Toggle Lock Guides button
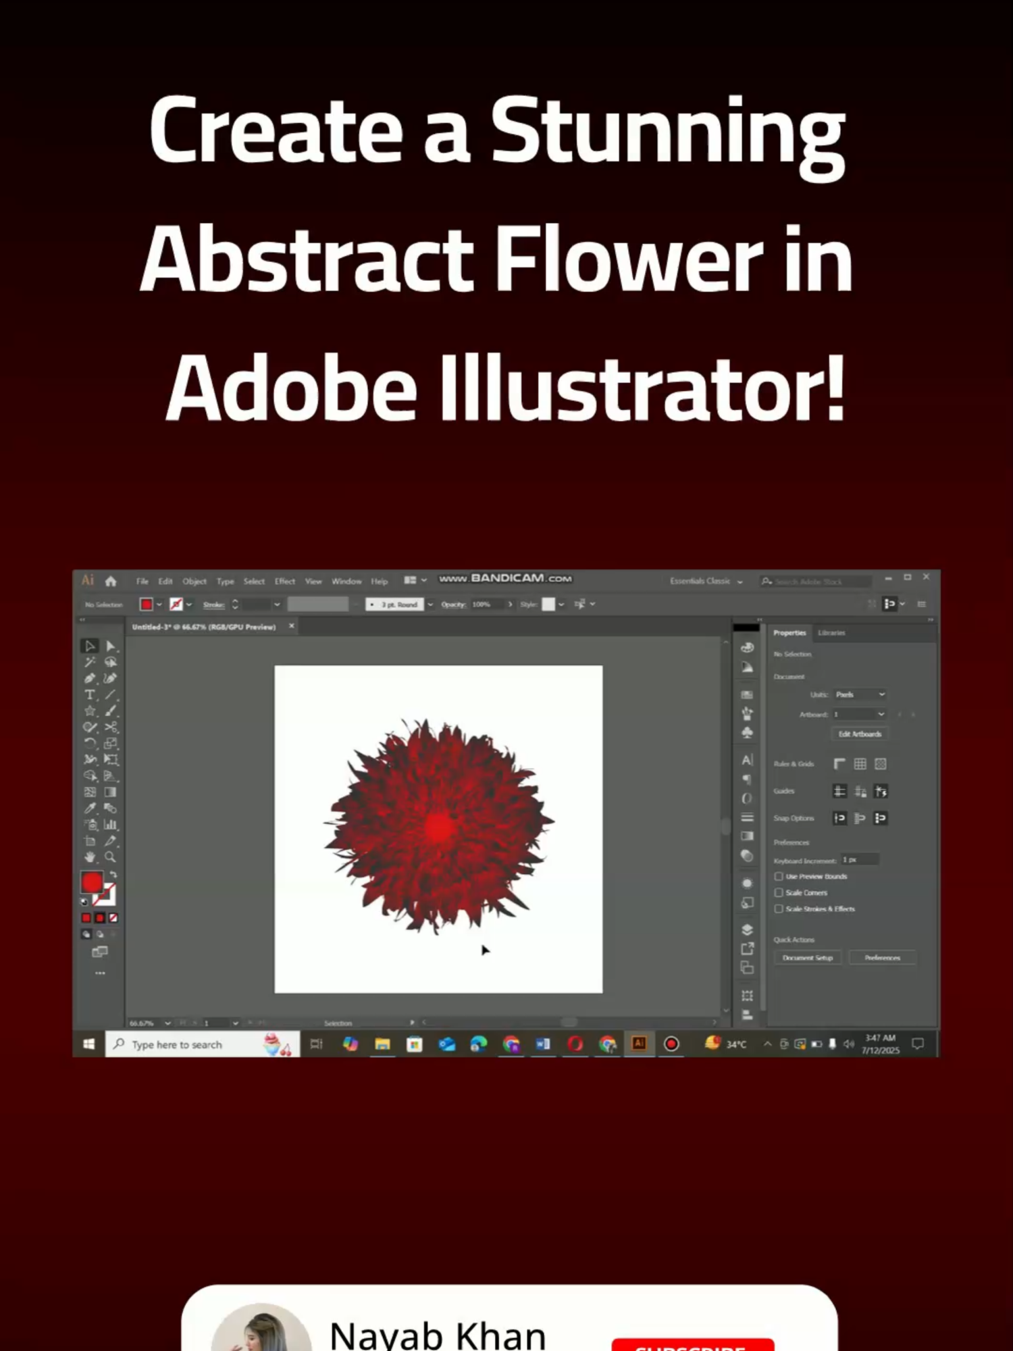 [860, 791]
